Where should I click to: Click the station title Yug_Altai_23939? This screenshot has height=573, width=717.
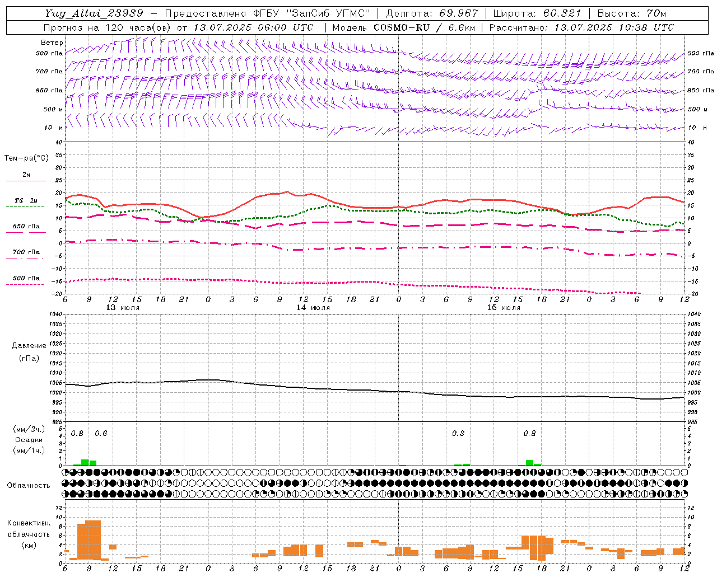(x=94, y=13)
